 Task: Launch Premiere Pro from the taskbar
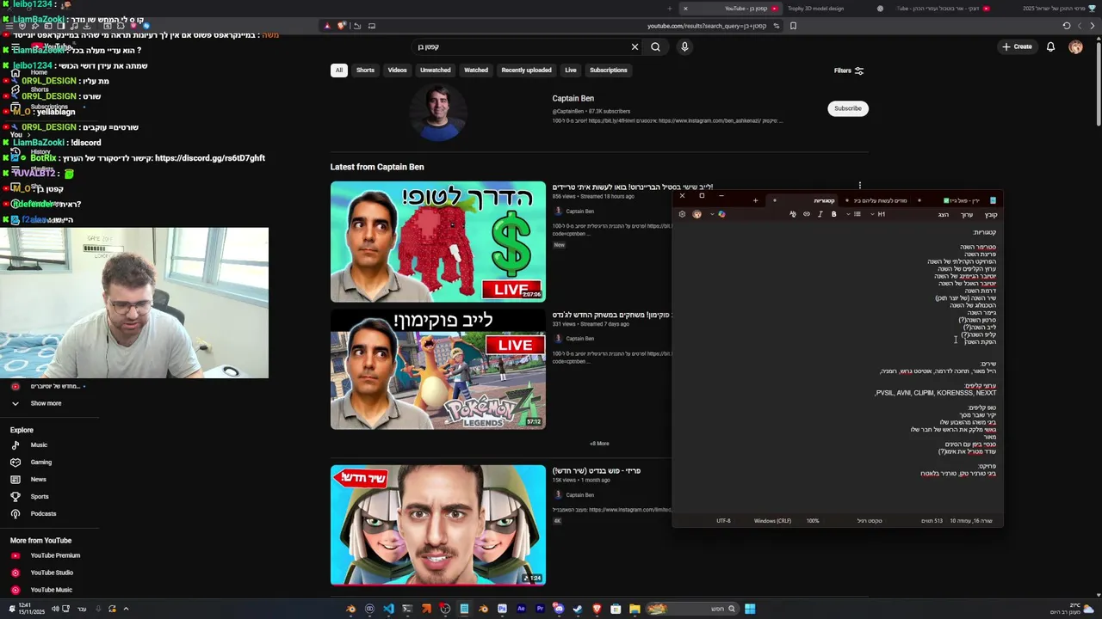click(540, 609)
